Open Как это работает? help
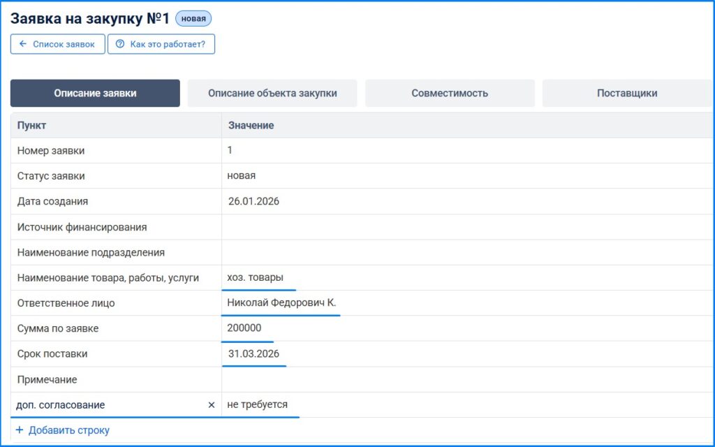The image size is (715, 447). click(x=161, y=44)
